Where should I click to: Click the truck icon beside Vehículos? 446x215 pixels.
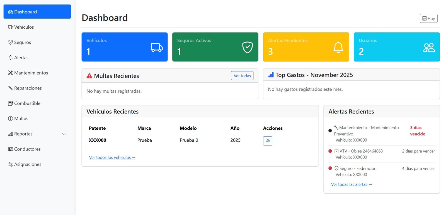click(x=11, y=27)
